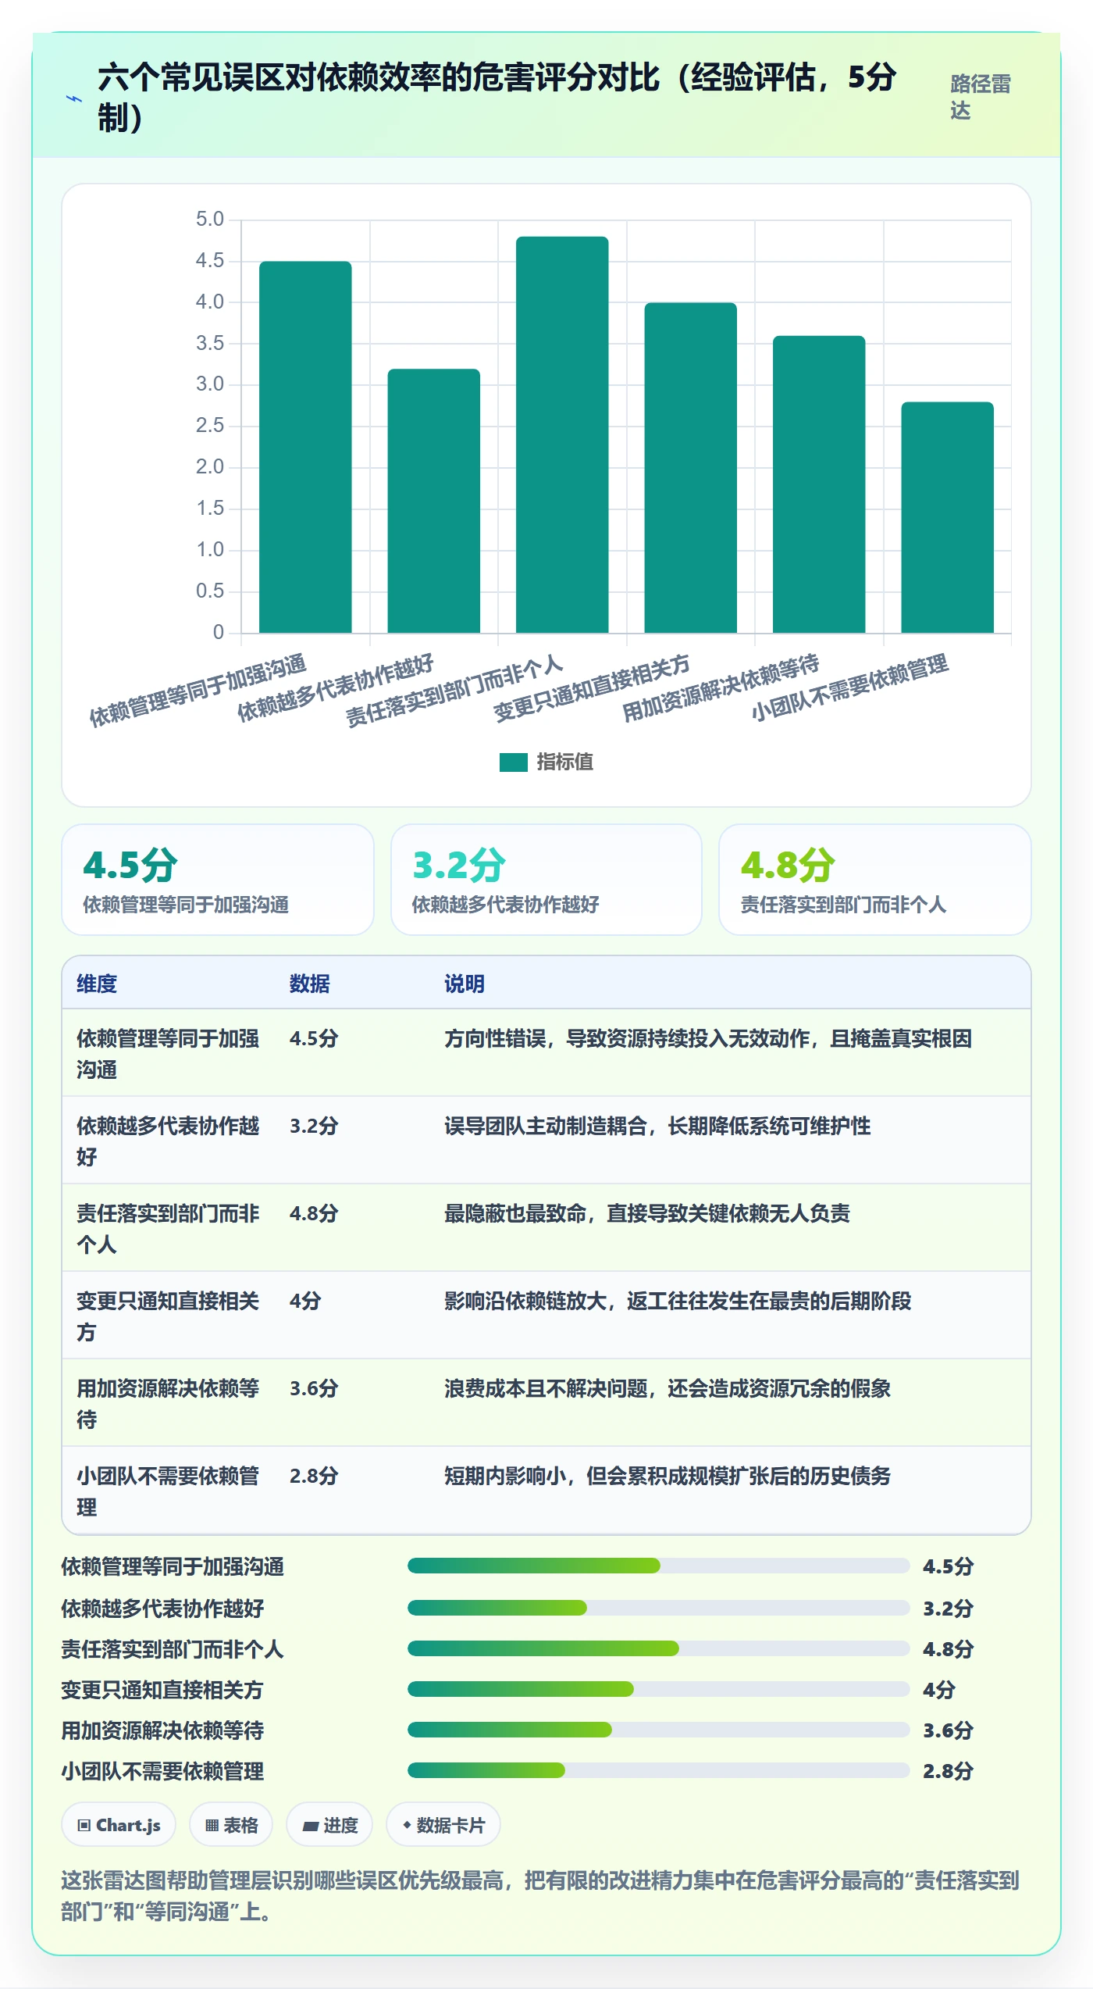Click the 3.2分 data card
The image size is (1093, 1989).
click(x=546, y=880)
